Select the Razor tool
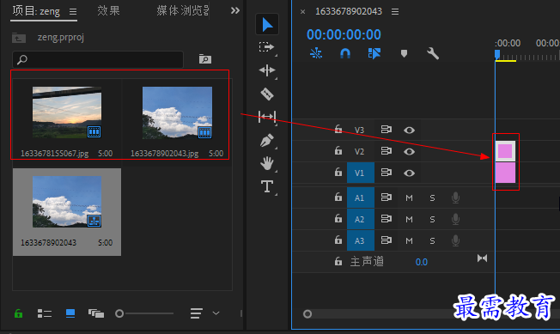This screenshot has width=560, height=334. click(267, 94)
